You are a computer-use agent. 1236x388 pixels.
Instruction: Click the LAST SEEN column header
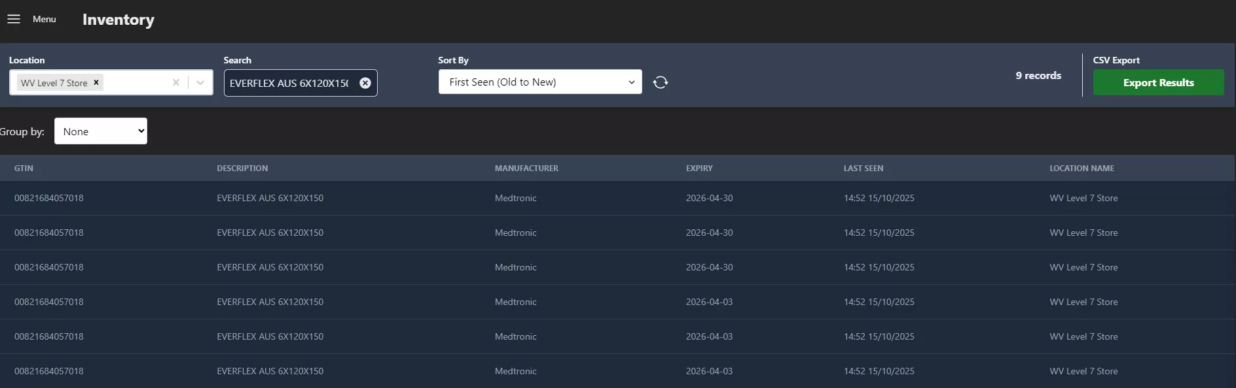click(863, 169)
